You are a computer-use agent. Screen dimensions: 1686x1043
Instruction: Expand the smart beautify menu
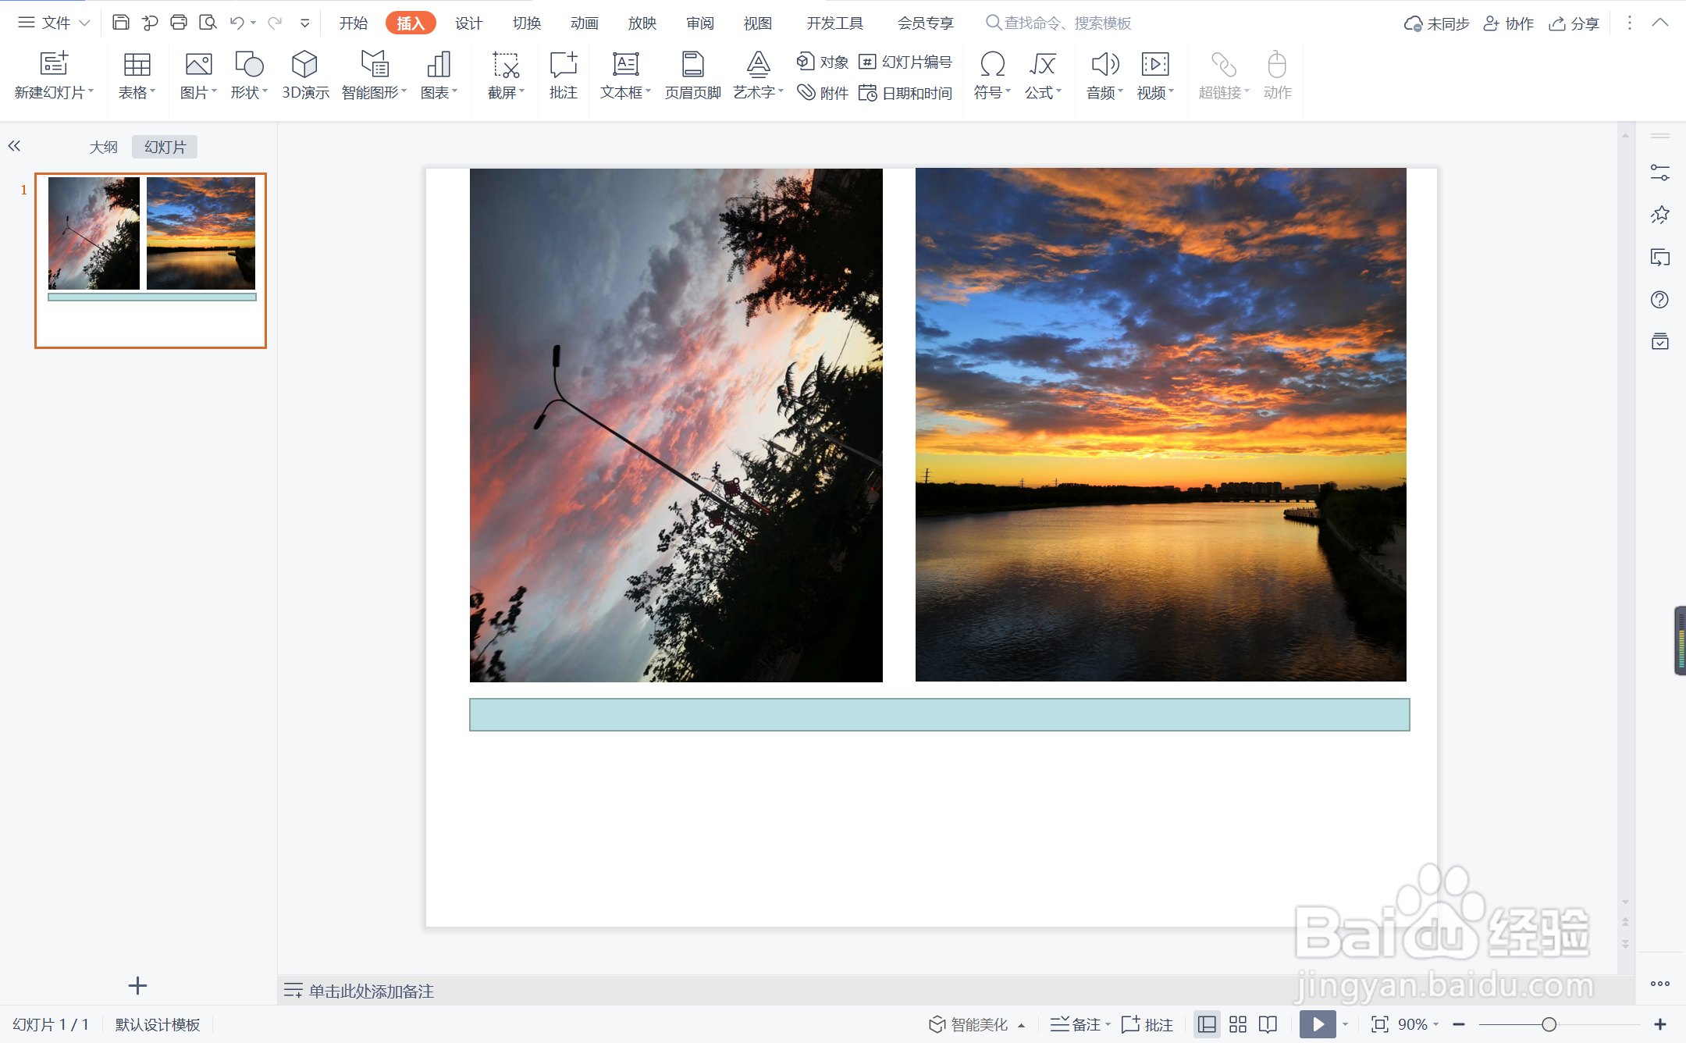point(1021,1025)
